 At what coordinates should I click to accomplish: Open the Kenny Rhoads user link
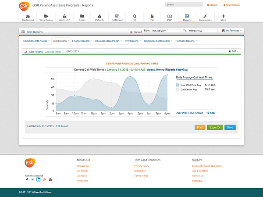[231, 5]
